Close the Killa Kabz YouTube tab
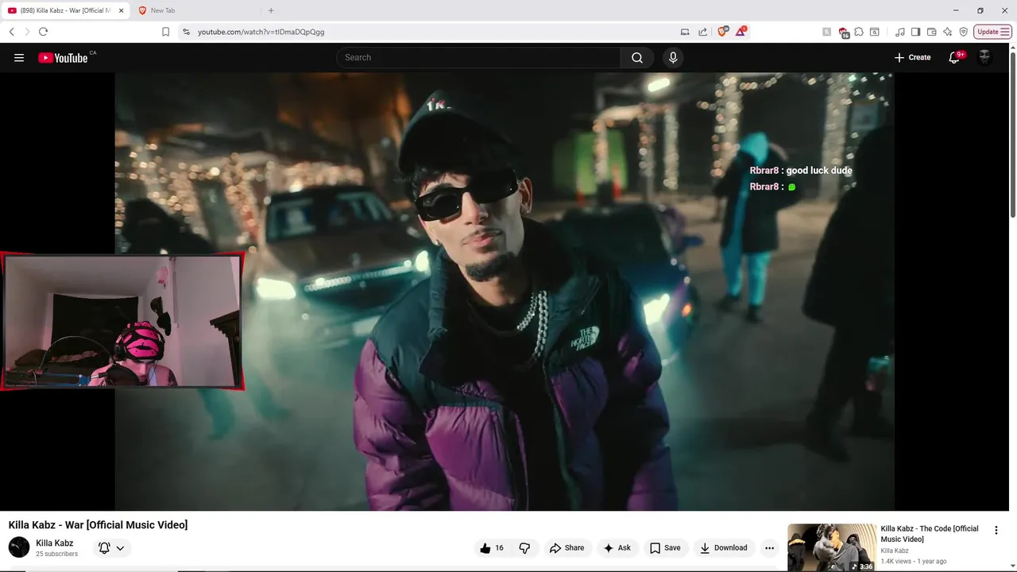The width and height of the screenshot is (1017, 572). coord(121,10)
